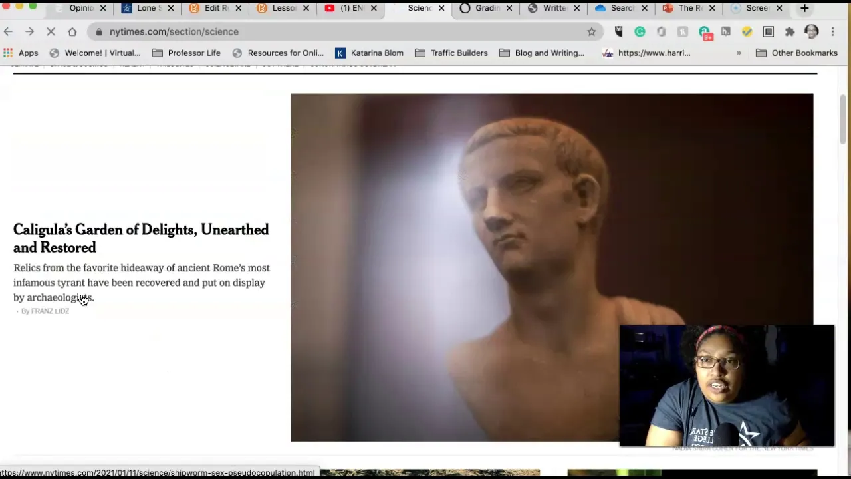
Task: Switch to the Grading tab
Action: click(x=487, y=8)
